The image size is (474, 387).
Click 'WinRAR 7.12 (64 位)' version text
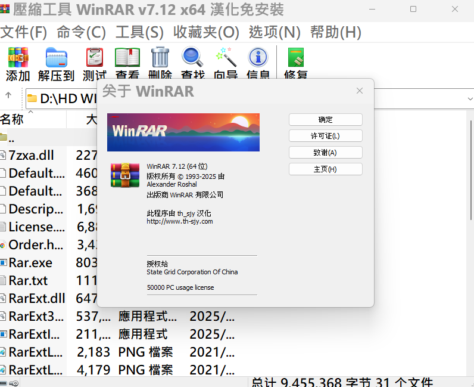click(x=177, y=166)
